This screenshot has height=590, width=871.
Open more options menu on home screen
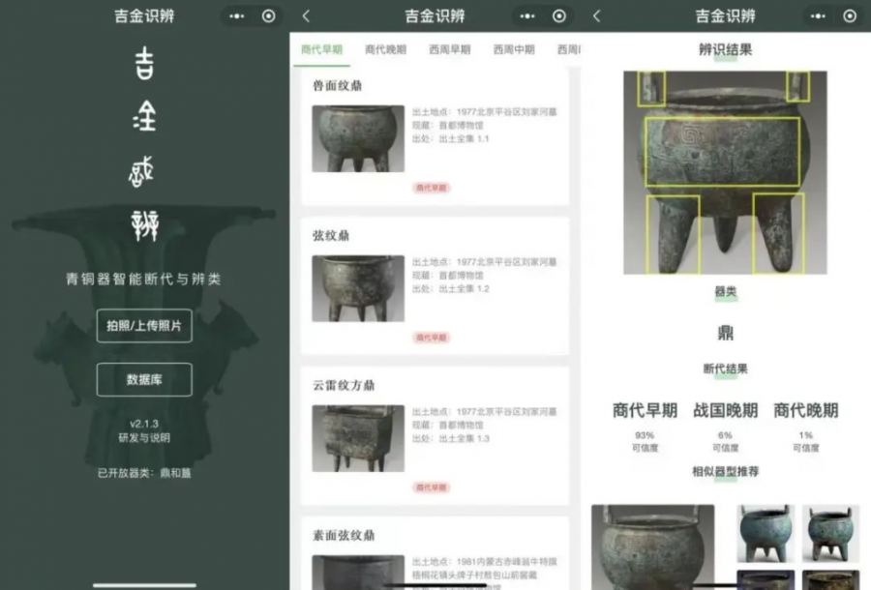tap(237, 16)
